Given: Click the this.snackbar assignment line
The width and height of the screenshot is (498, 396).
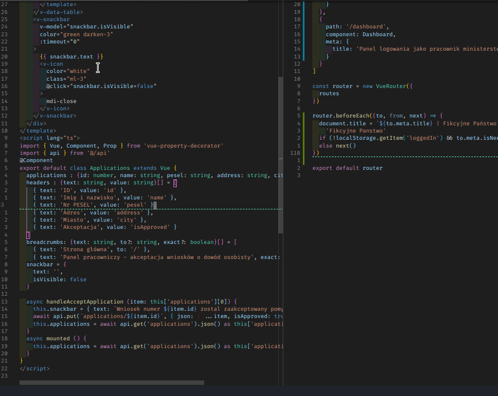Looking at the screenshot, I should 158,309.
